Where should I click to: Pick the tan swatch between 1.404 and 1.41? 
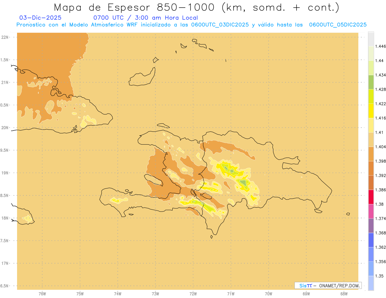click(371, 140)
